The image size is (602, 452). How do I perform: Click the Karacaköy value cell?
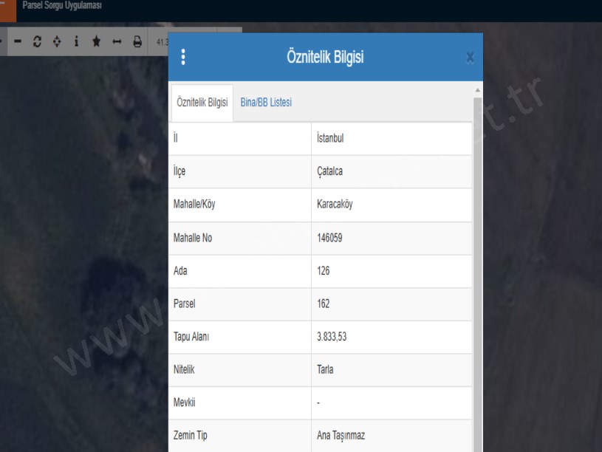pos(335,205)
